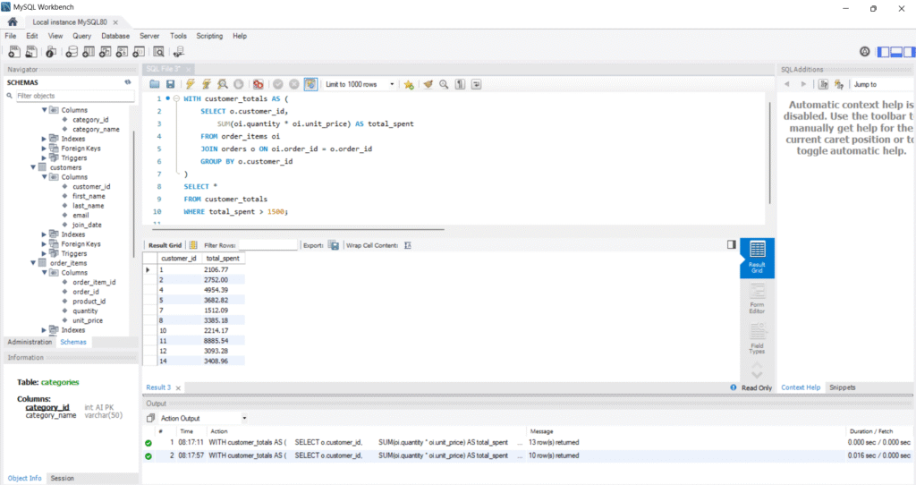Toggle the bottom output panel visibility

(x=896, y=52)
